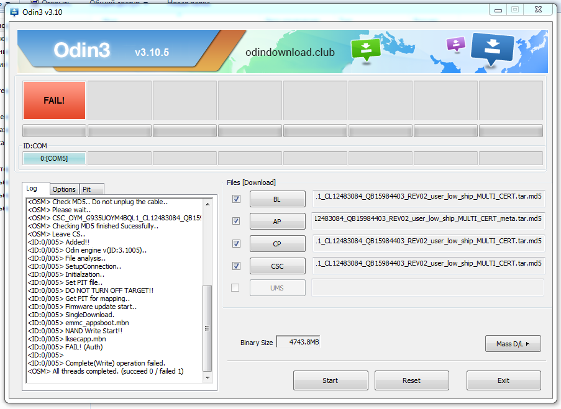Click the AP file path field
561x409 pixels.
[428, 220]
